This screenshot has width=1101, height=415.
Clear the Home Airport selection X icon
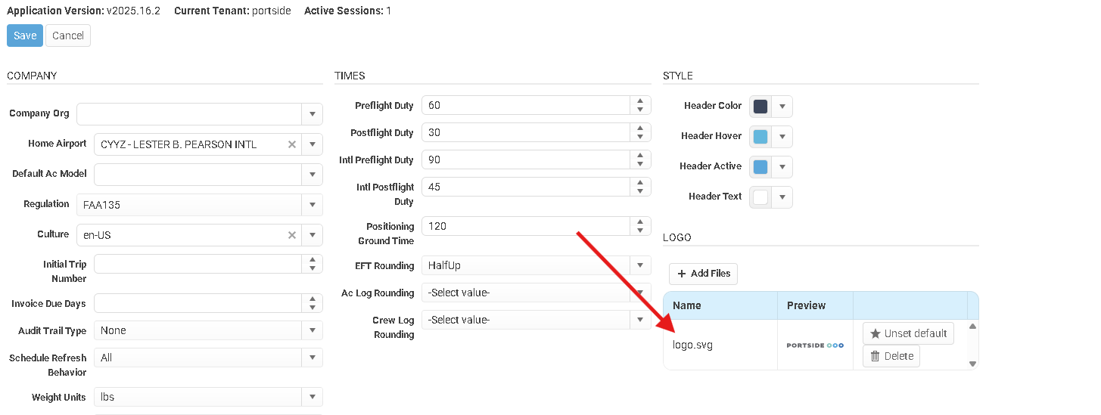(x=292, y=144)
